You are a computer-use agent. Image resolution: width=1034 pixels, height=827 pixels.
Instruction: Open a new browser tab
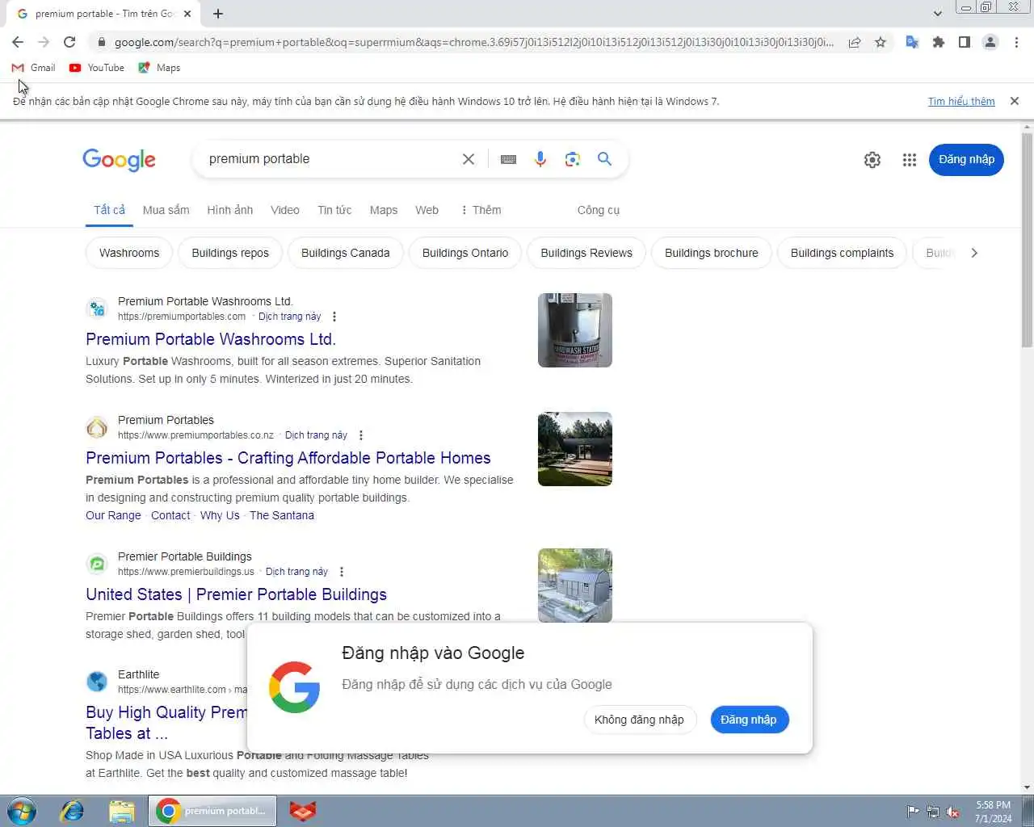coord(218,14)
